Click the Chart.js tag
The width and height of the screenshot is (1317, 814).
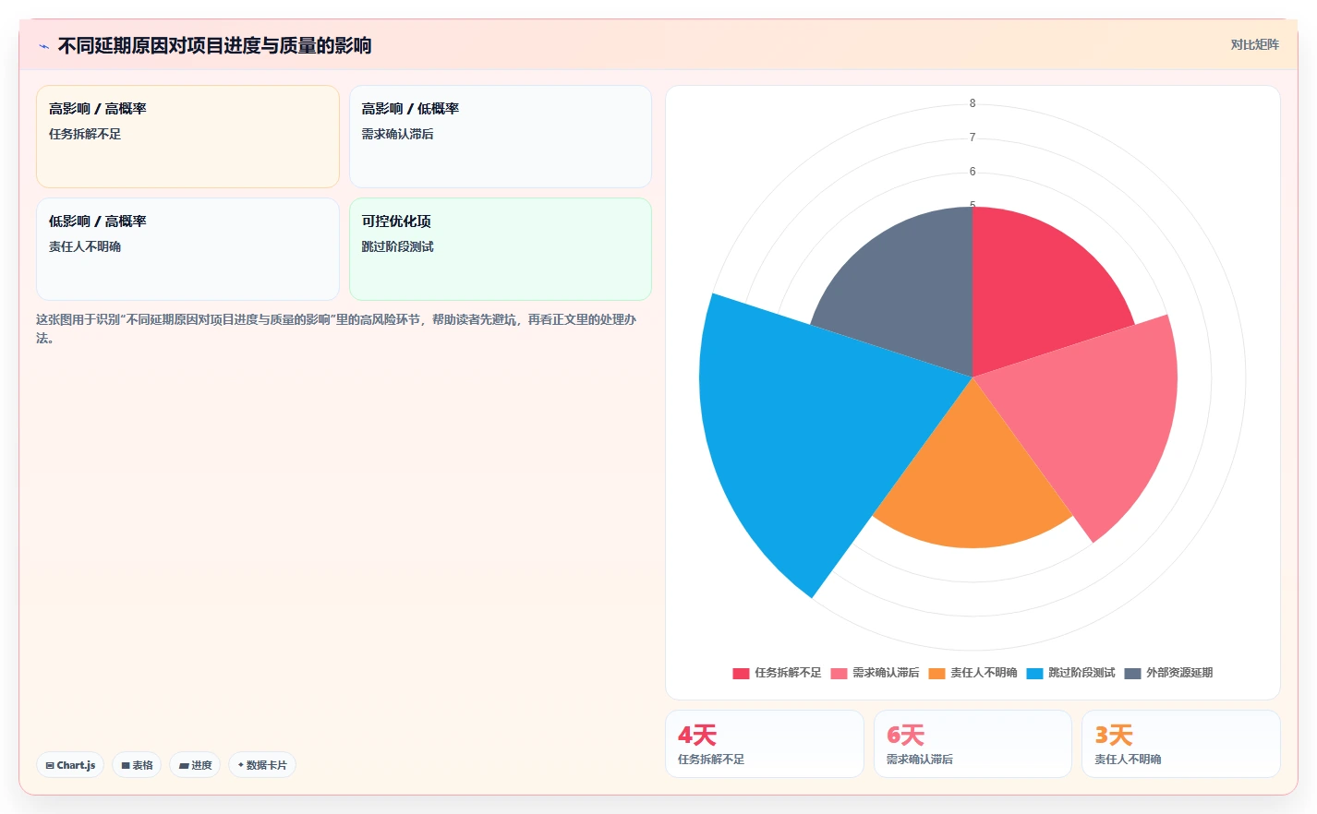tap(70, 765)
